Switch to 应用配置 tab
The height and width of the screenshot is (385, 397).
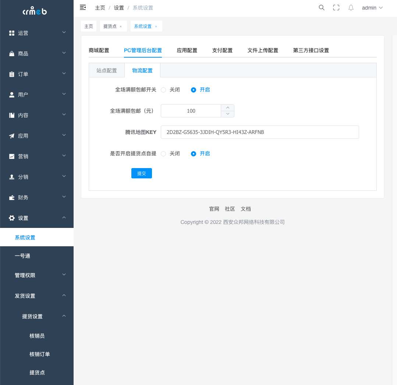[x=187, y=50]
